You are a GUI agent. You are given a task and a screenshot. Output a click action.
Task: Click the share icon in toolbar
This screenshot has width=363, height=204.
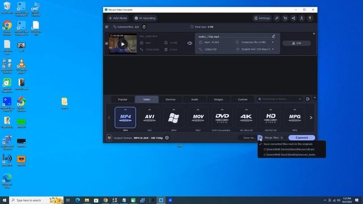click(293, 18)
